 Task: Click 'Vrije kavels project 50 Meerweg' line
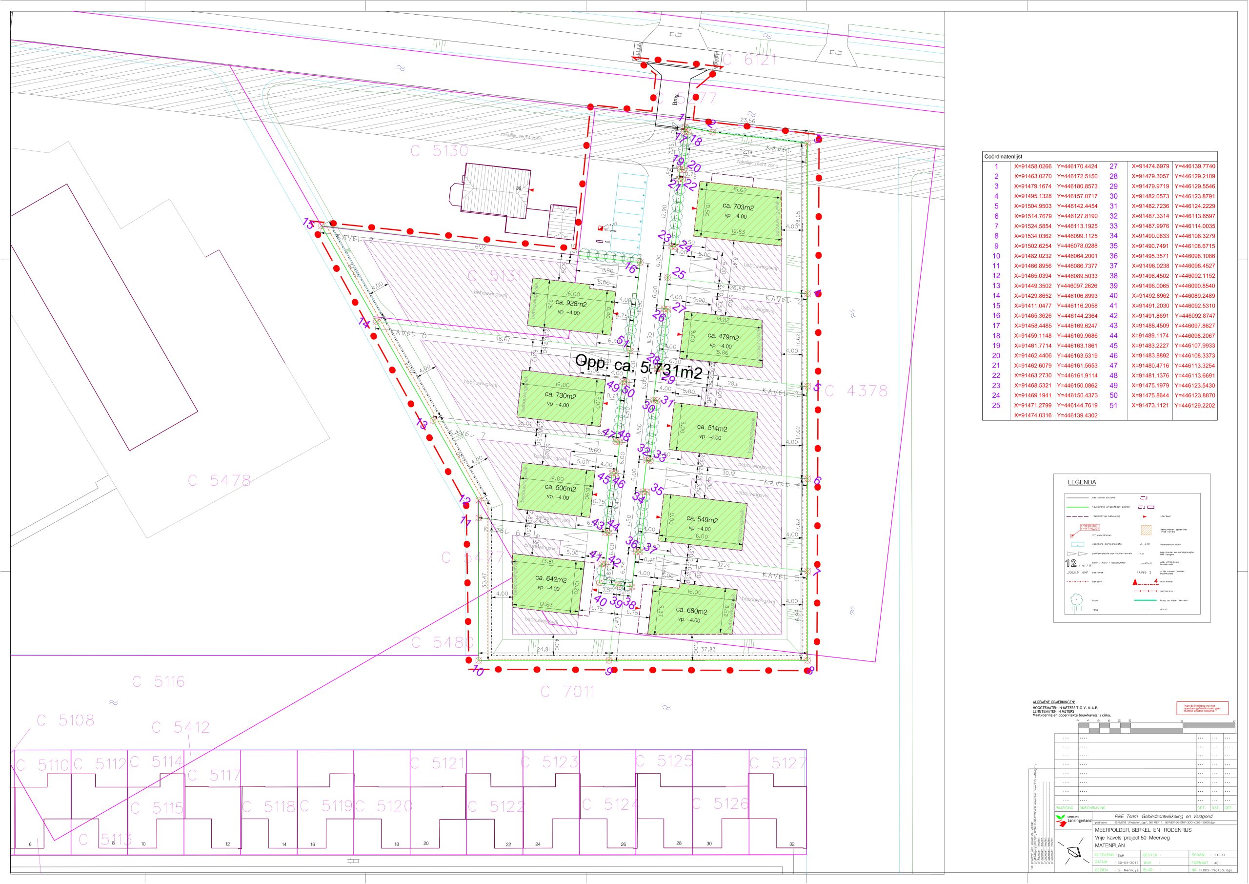click(x=1132, y=838)
